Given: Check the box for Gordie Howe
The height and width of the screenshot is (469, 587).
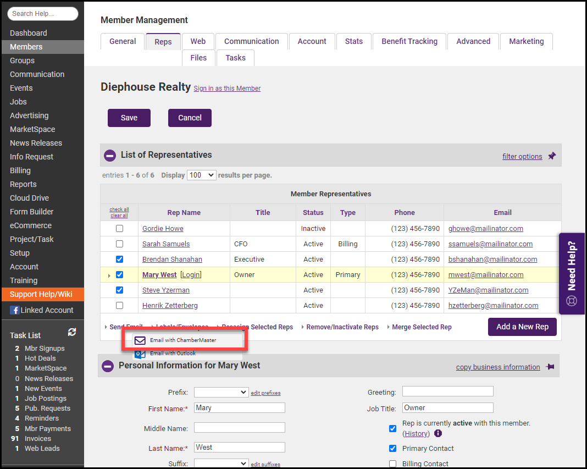Looking at the screenshot, I should tap(119, 229).
